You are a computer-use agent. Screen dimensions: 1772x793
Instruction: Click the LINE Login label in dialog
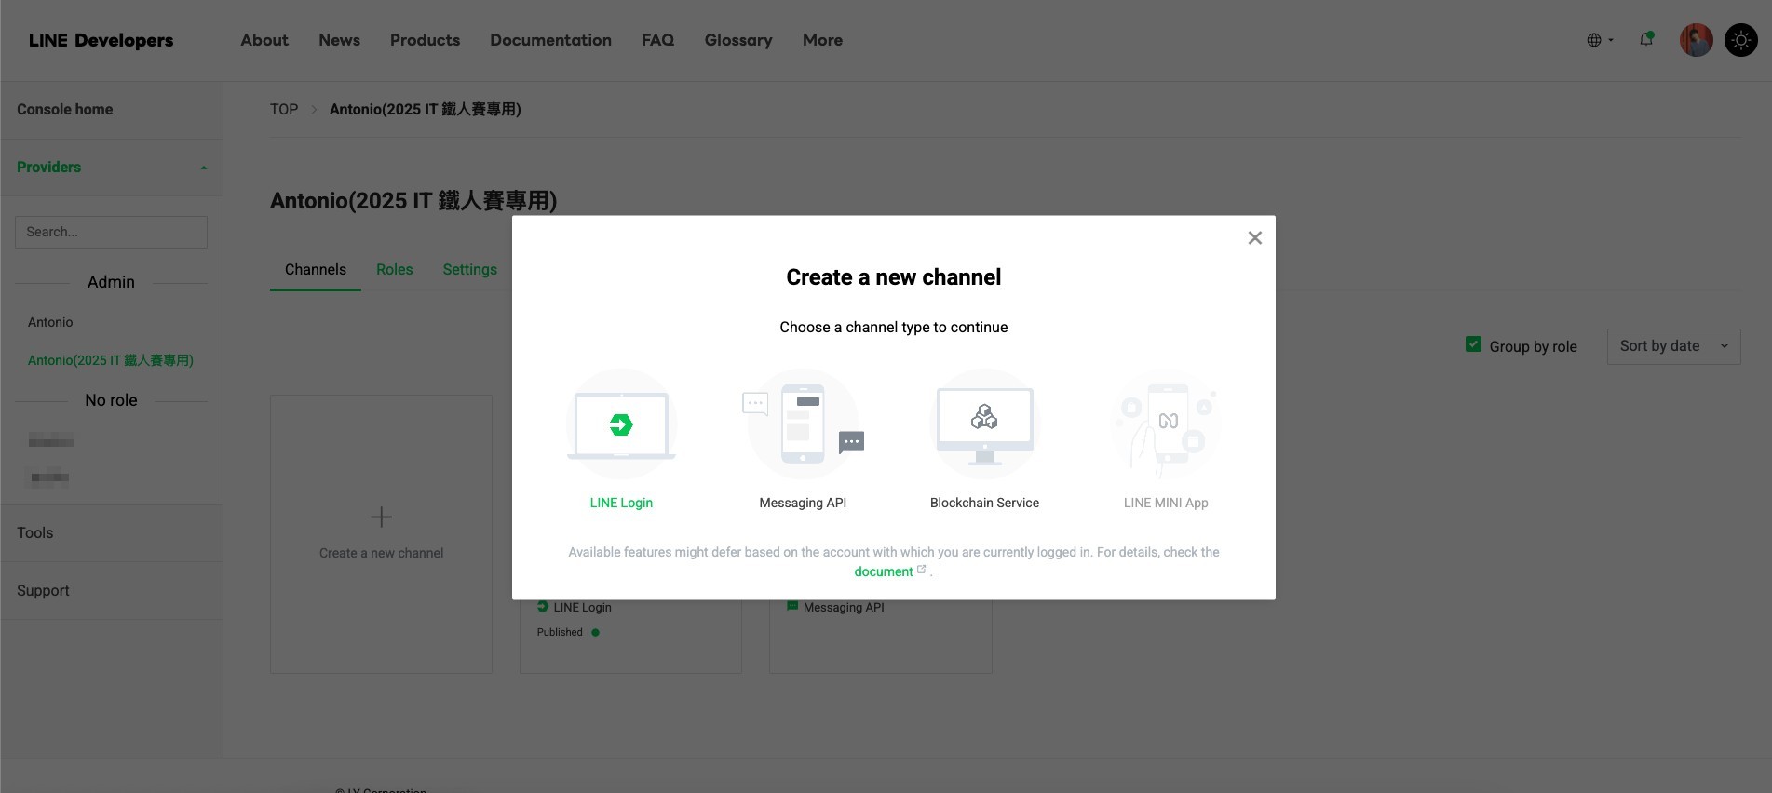click(621, 503)
